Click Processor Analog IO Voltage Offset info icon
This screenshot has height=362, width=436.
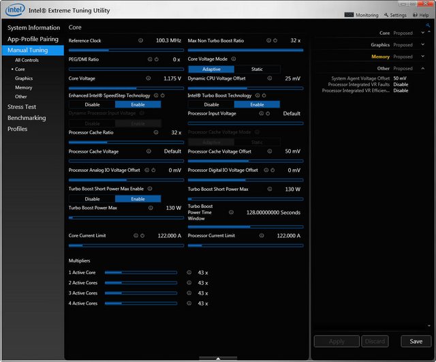[x=147, y=170]
